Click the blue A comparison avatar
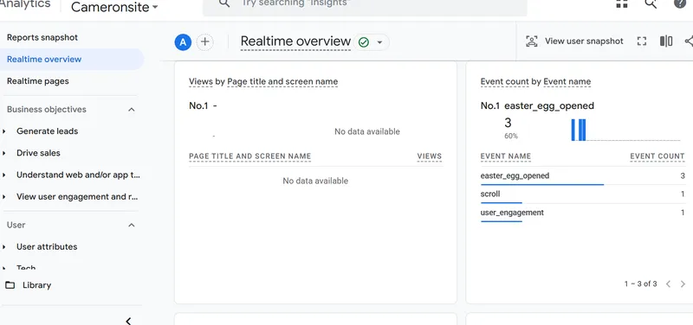The width and height of the screenshot is (693, 325). point(183,42)
